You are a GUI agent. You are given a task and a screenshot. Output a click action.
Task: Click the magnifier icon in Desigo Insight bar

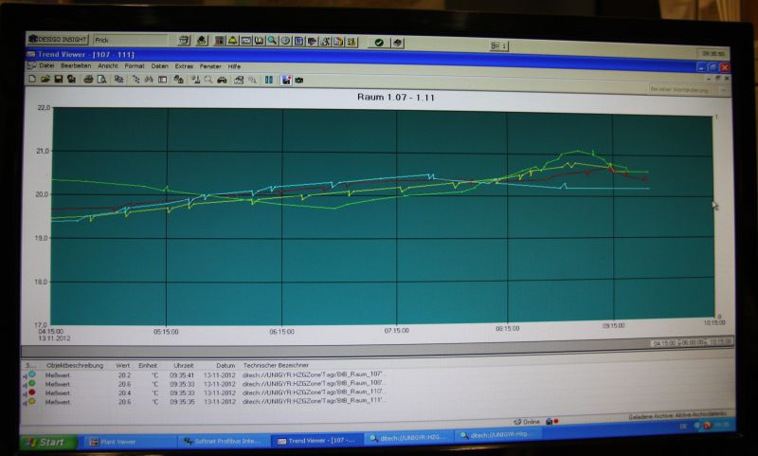coord(272,42)
